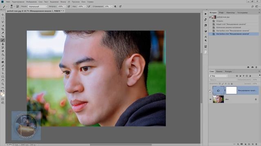Select the Horizontal Type tool
261x146 pixels.
(3, 69)
